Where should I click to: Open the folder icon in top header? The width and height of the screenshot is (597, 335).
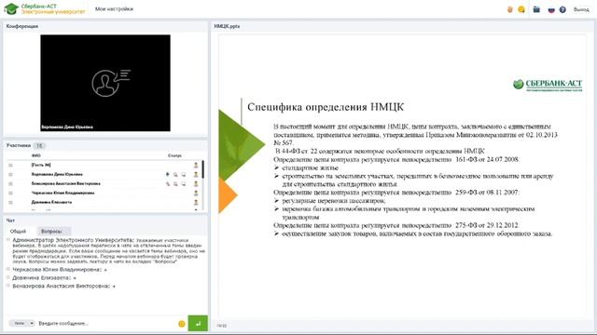(x=536, y=9)
